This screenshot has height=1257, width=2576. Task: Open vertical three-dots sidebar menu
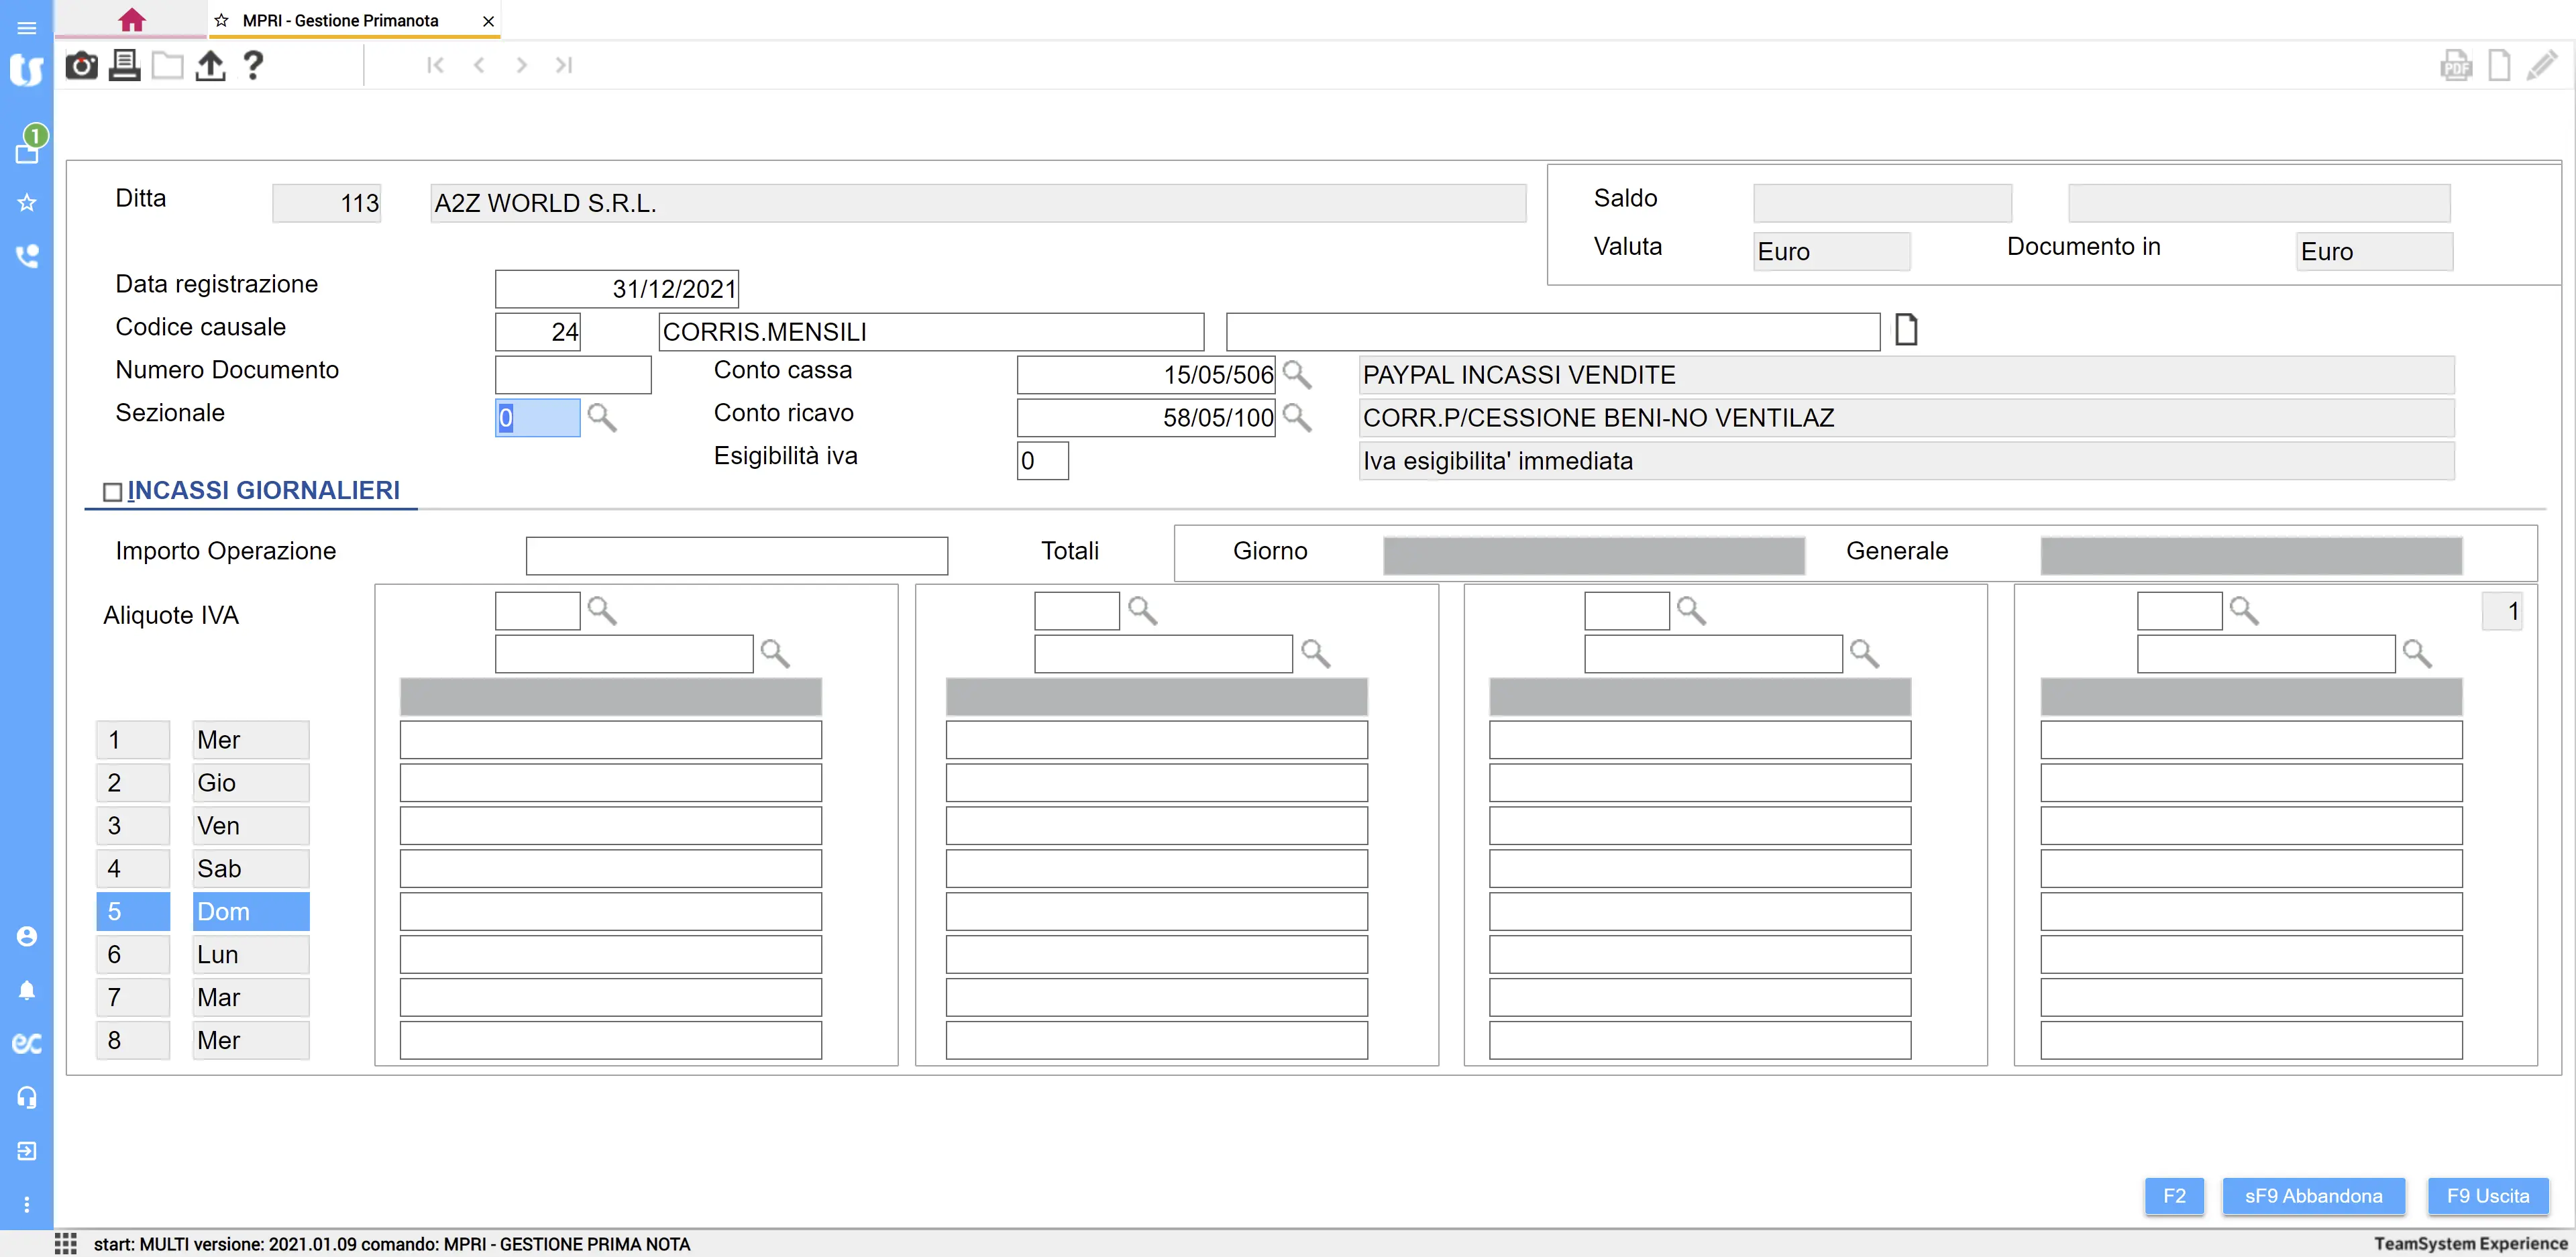(x=27, y=1204)
